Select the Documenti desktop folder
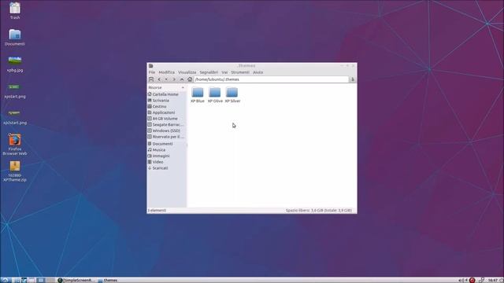 pos(15,37)
